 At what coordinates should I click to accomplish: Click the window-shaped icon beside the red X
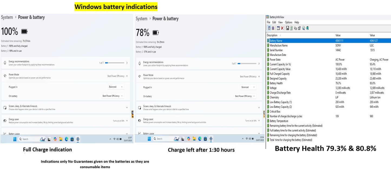click(278, 28)
